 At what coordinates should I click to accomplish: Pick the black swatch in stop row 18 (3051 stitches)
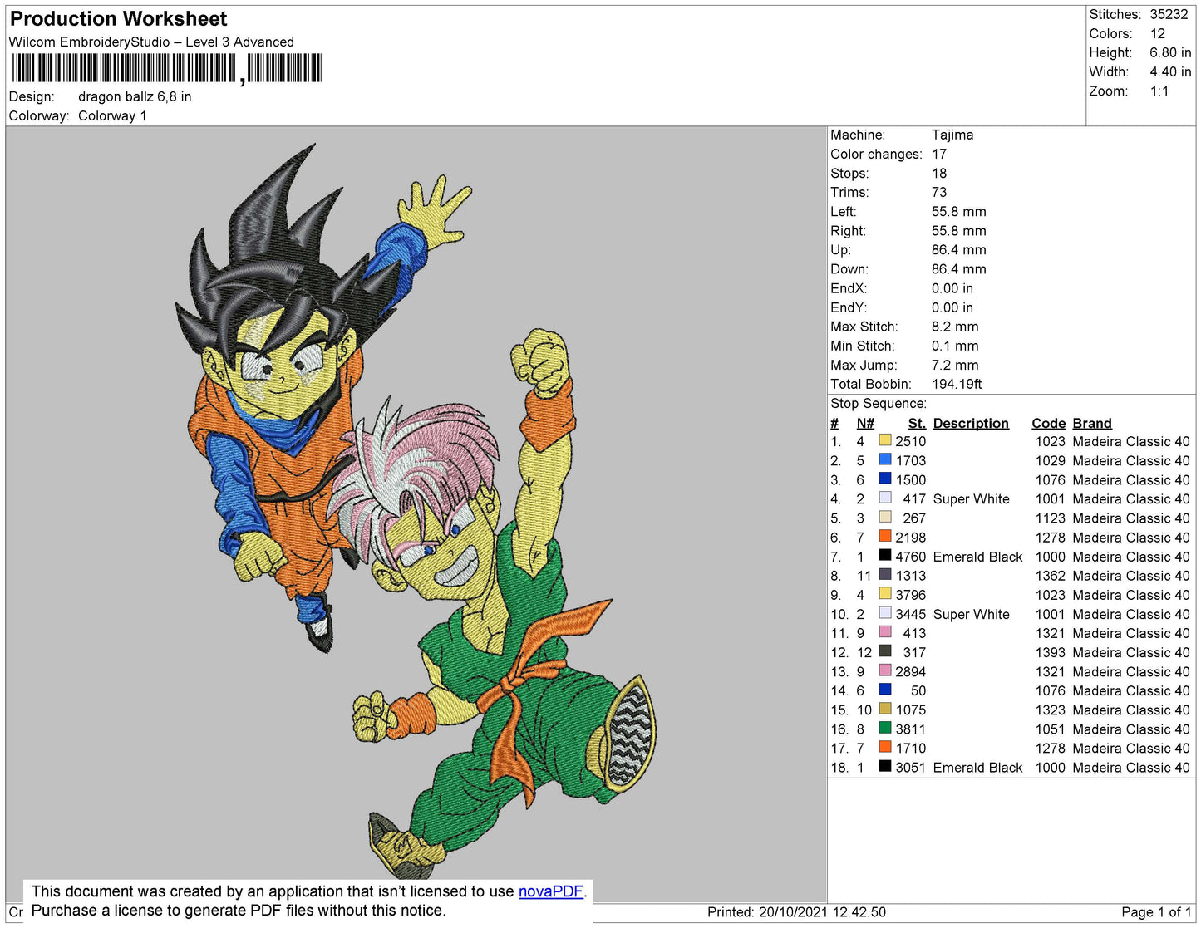click(885, 767)
